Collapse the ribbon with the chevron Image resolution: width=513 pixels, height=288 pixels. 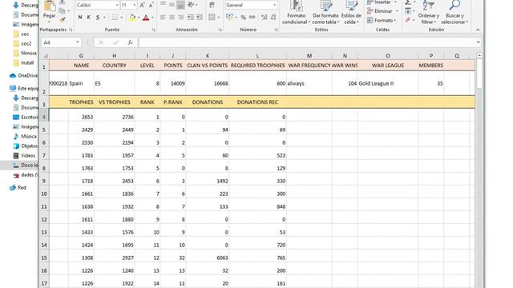click(478, 30)
